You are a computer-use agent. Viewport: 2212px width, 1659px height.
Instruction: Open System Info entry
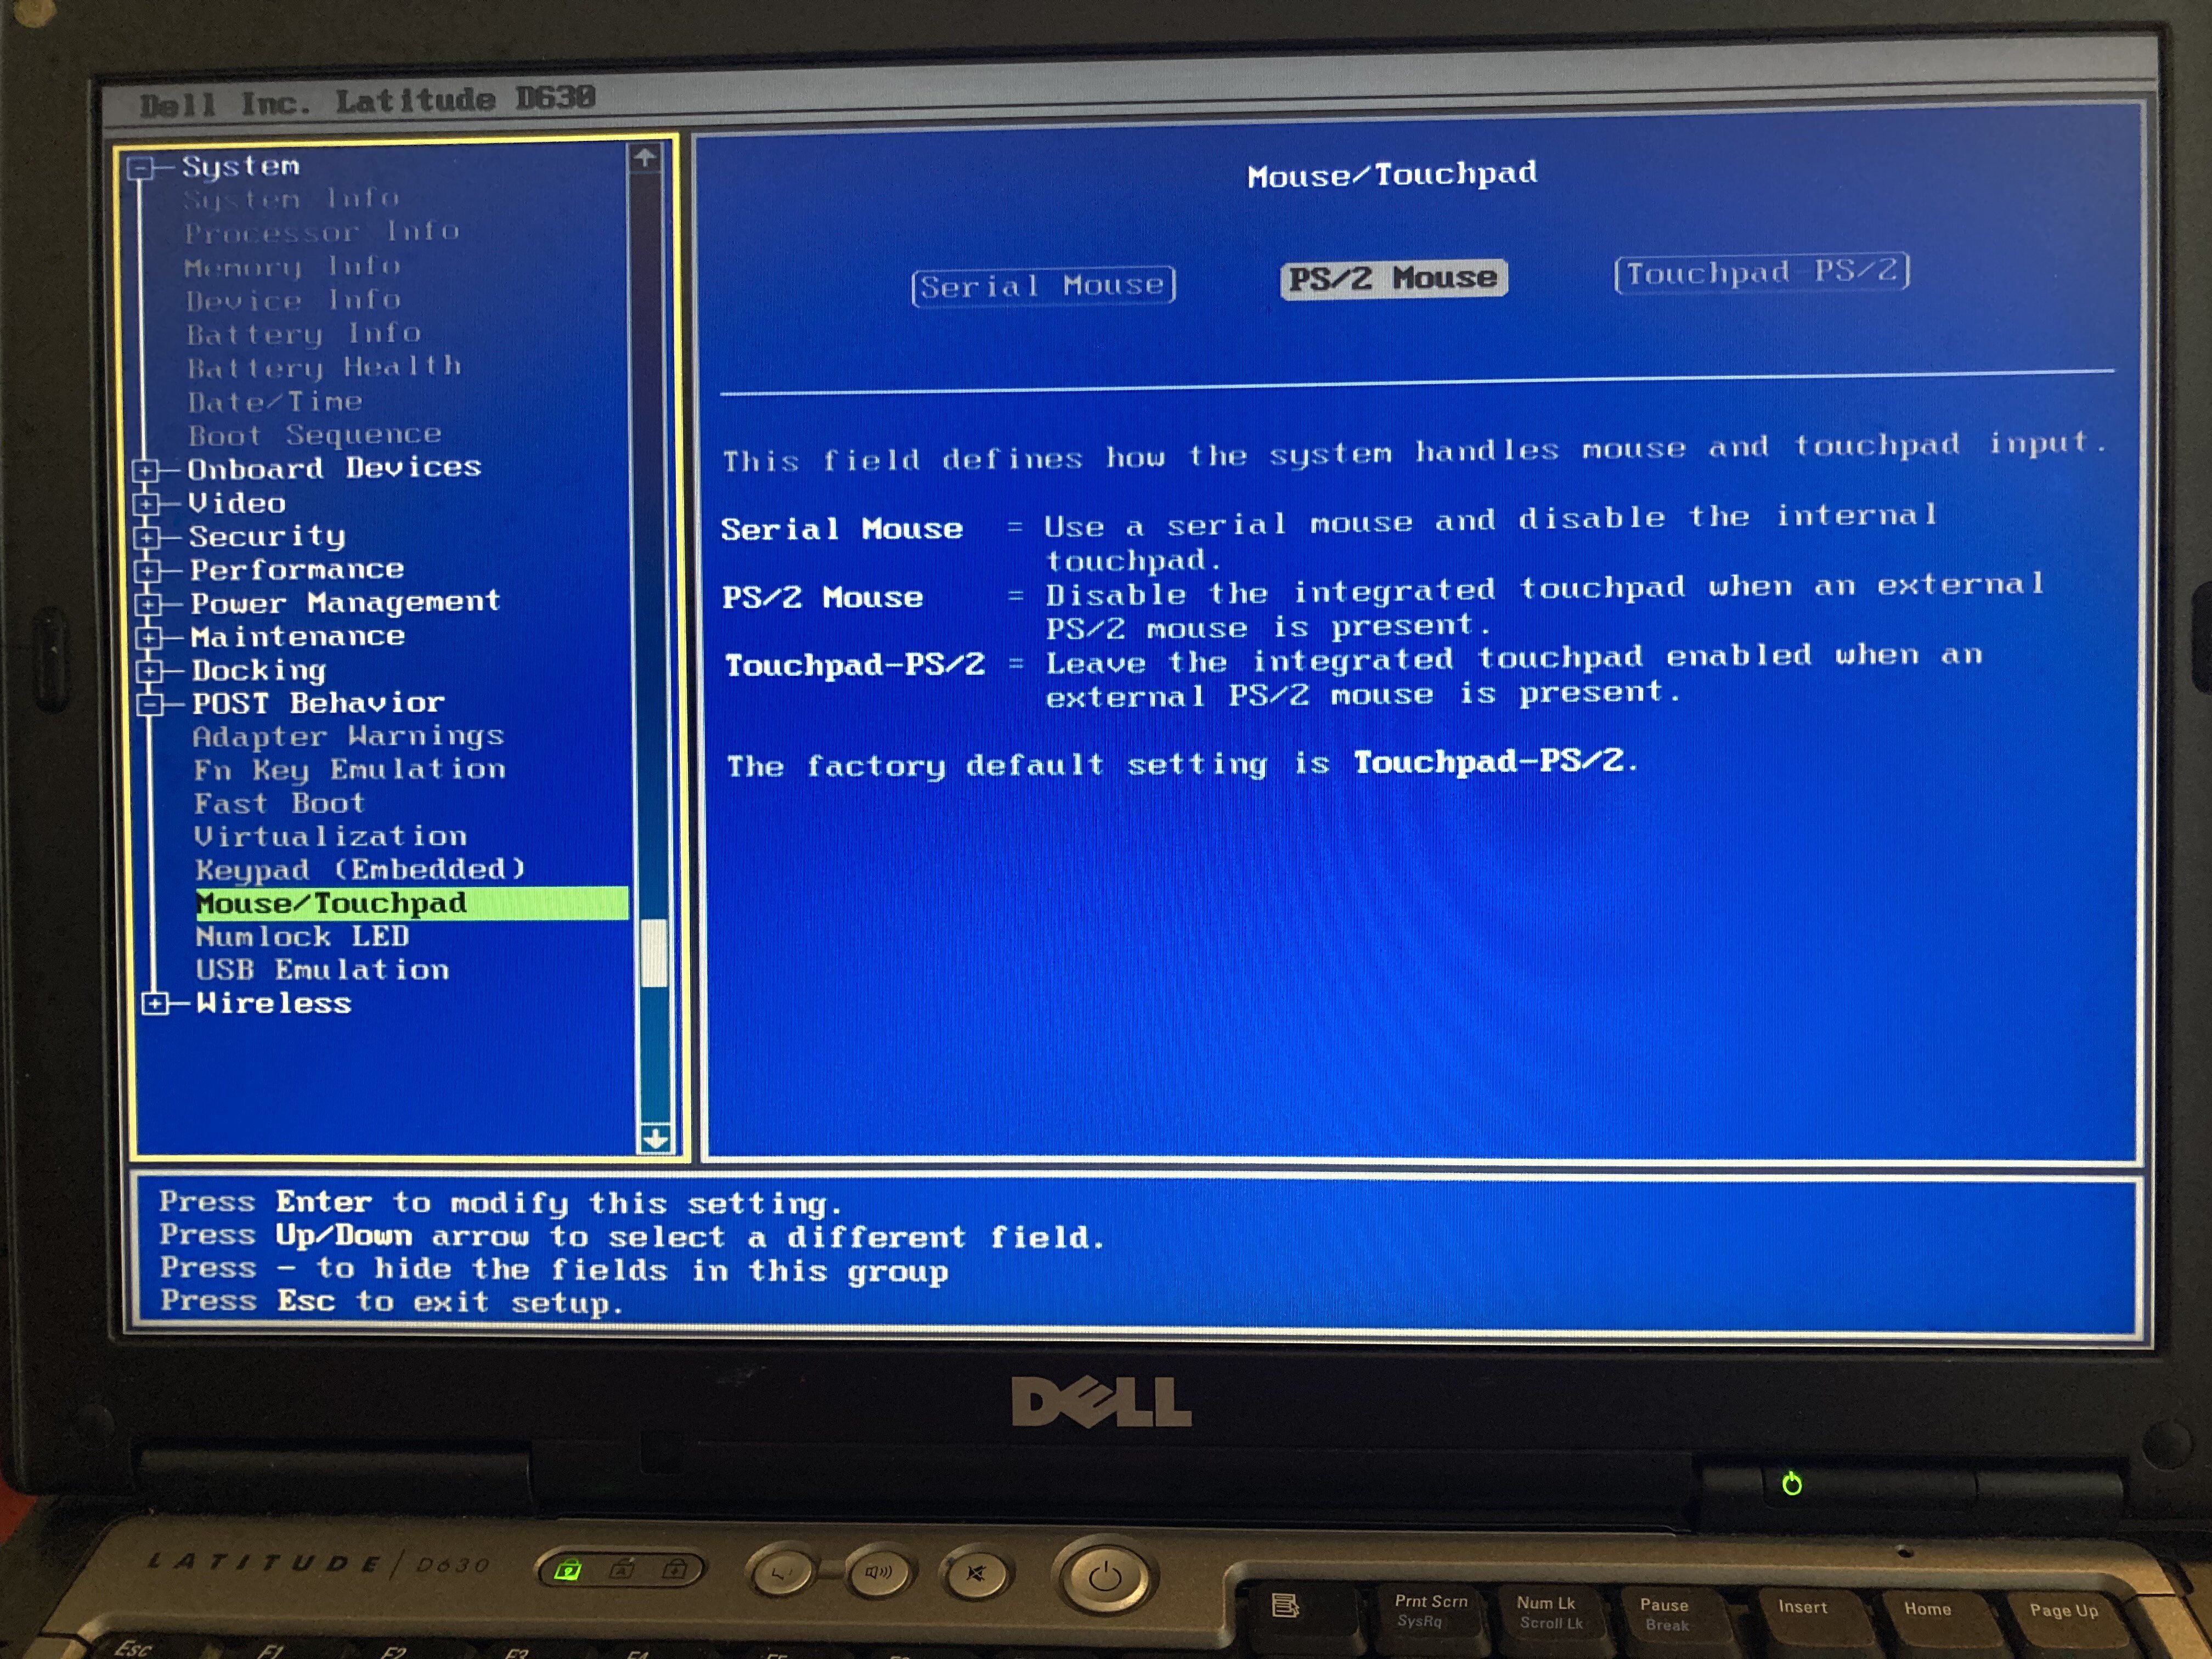(x=291, y=199)
